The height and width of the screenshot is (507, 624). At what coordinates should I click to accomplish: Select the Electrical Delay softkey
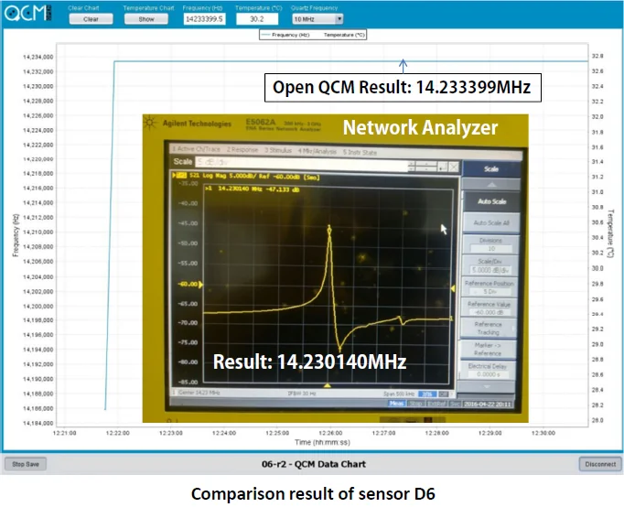(x=487, y=370)
